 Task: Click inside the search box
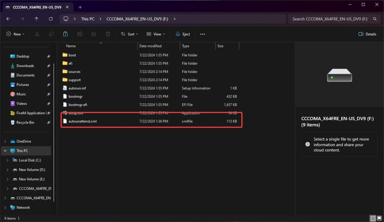pos(330,19)
